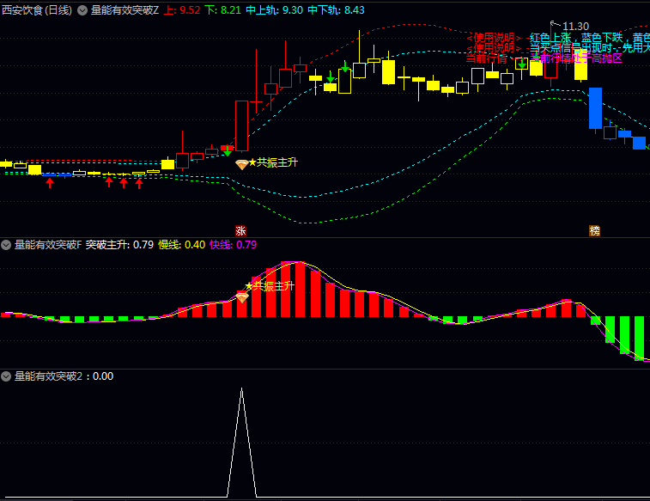Click the diamond signal icon on main chart
Image resolution: width=650 pixels, height=501 pixels.
point(242,164)
